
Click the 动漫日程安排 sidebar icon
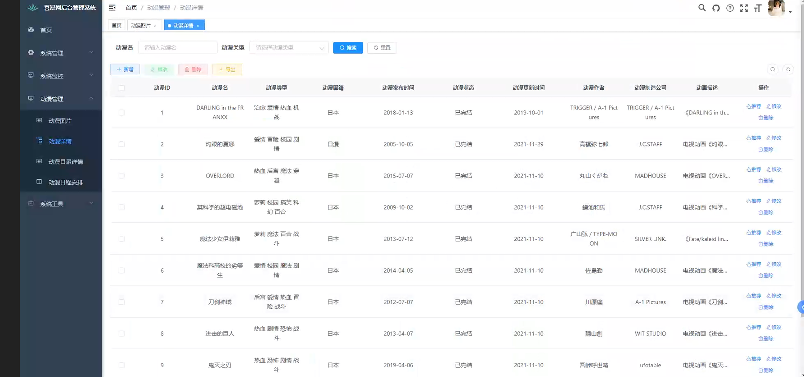click(x=39, y=182)
